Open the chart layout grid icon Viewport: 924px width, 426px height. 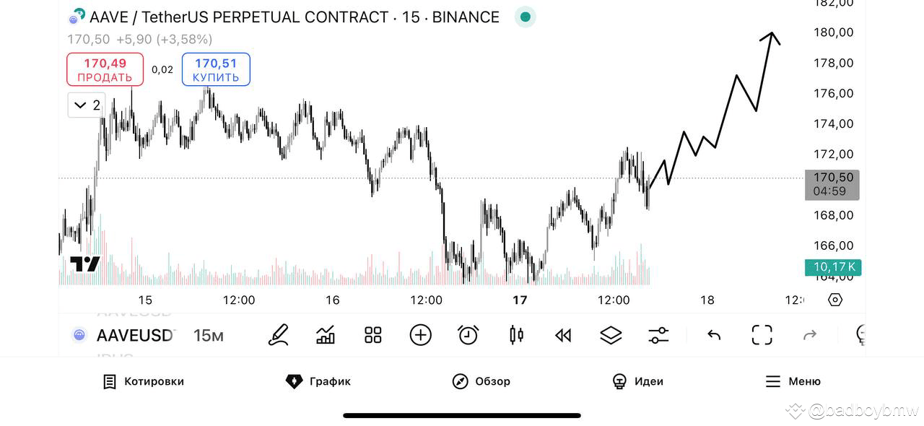pos(372,334)
